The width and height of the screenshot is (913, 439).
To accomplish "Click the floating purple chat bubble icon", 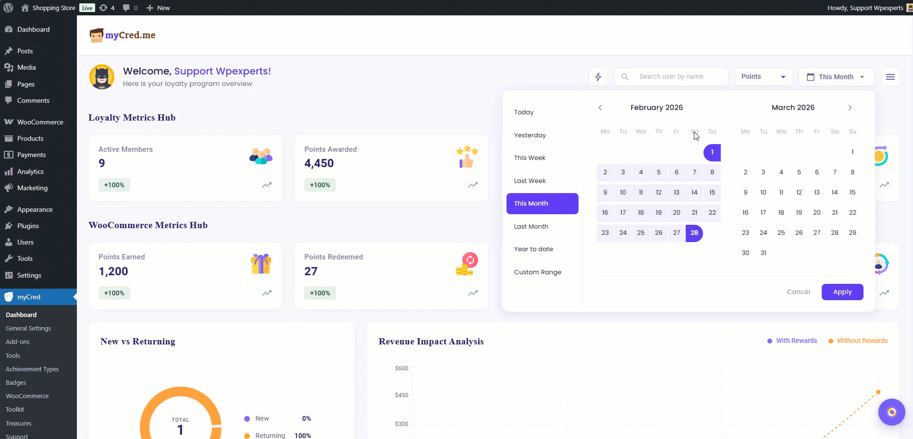I will tap(891, 412).
